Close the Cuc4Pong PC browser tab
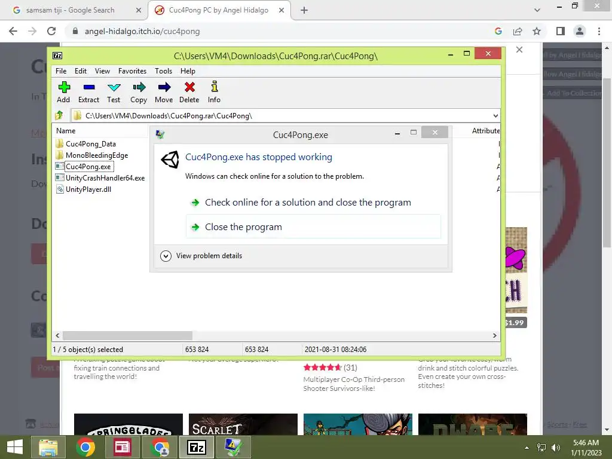 pyautogui.click(x=281, y=10)
